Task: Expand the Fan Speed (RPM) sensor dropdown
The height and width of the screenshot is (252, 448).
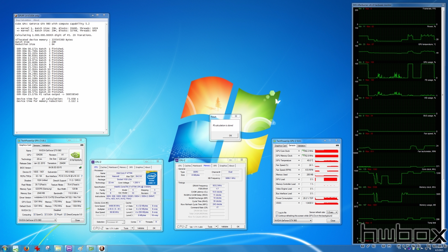Action: pyautogui.click(x=299, y=170)
